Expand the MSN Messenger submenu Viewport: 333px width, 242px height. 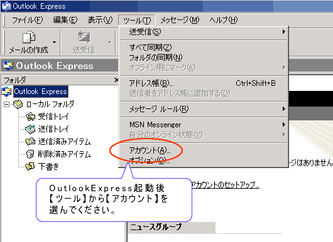tap(204, 124)
